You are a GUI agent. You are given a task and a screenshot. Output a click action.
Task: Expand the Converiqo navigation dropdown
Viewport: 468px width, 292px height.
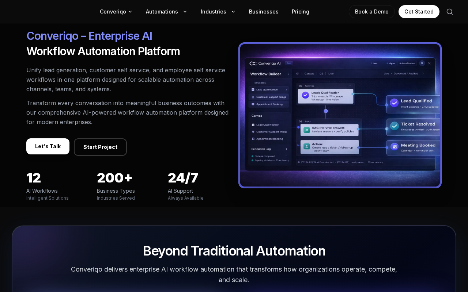pyautogui.click(x=116, y=12)
